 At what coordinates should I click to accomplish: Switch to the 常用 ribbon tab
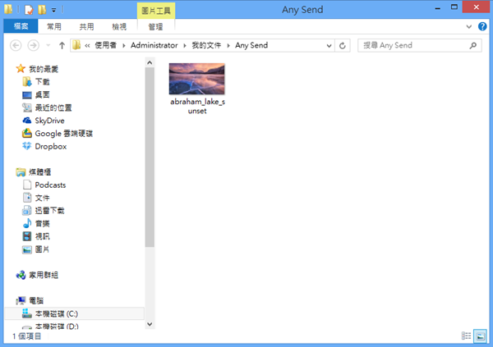(54, 27)
